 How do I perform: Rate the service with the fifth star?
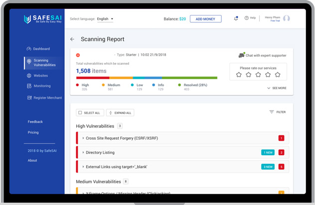coord(278,75)
